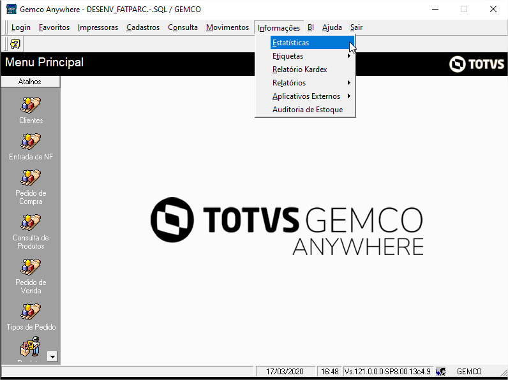Click the down arrow below the Atalhos list
The image size is (508, 380).
coord(52,356)
